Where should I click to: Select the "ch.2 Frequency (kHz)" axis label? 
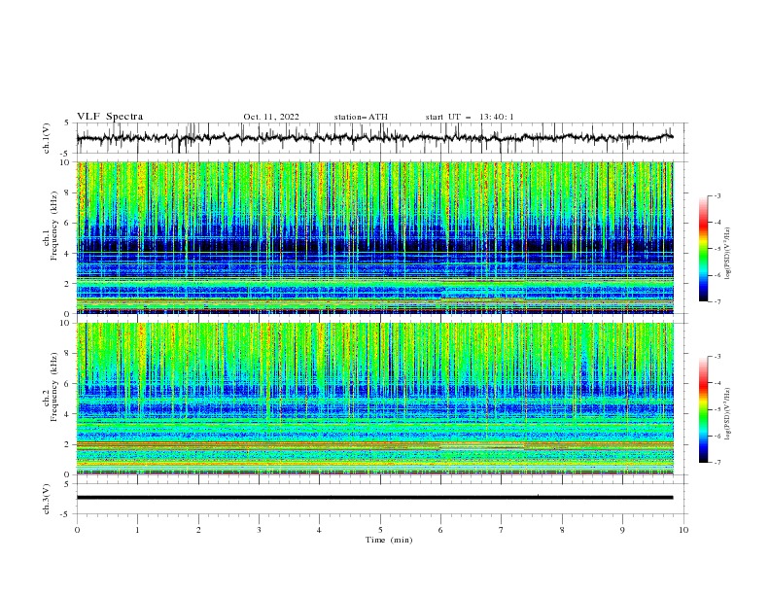click(50, 387)
